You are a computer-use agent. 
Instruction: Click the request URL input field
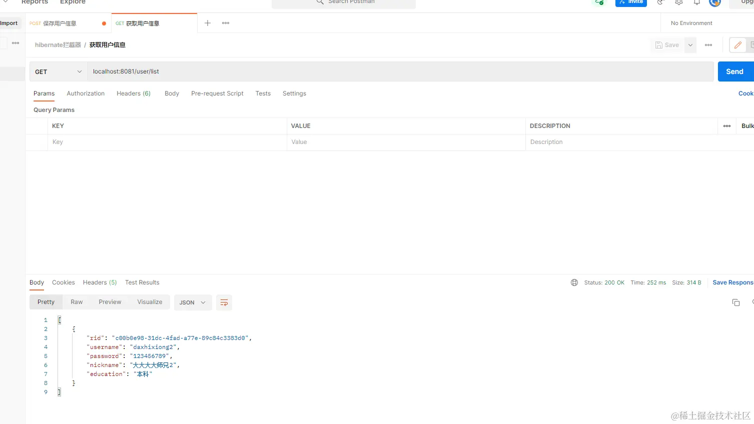tap(400, 71)
